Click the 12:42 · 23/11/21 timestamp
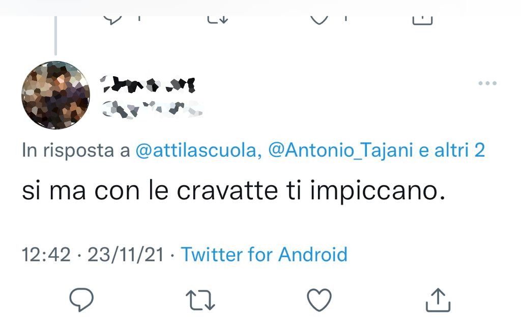Screen dimensions: 521x336 coord(93,255)
